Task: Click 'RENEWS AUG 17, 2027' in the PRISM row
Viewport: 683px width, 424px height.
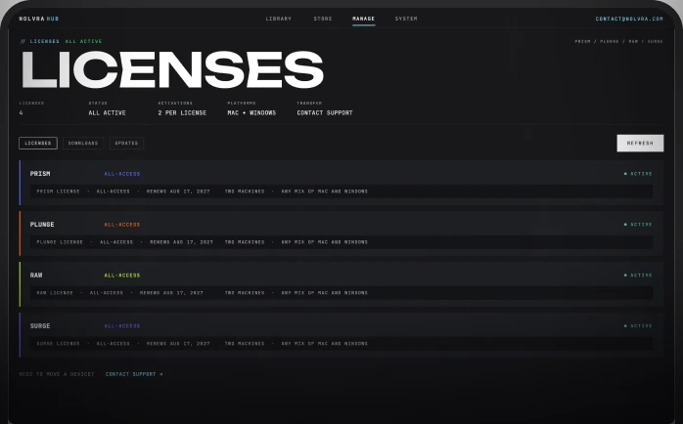Action: click(x=178, y=191)
